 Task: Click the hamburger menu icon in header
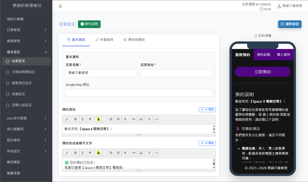pos(60,6)
